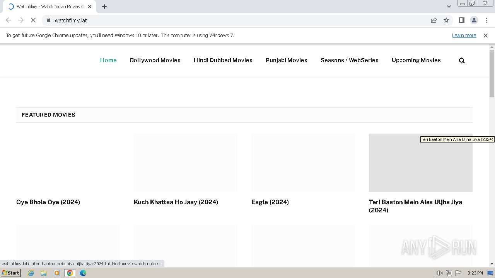This screenshot has height=278, width=495.
Task: Bookmark this tab with star
Action: click(x=446, y=20)
